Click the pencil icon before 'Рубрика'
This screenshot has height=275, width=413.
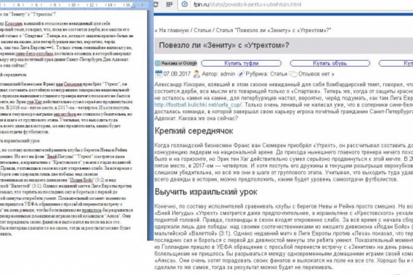coord(241,74)
